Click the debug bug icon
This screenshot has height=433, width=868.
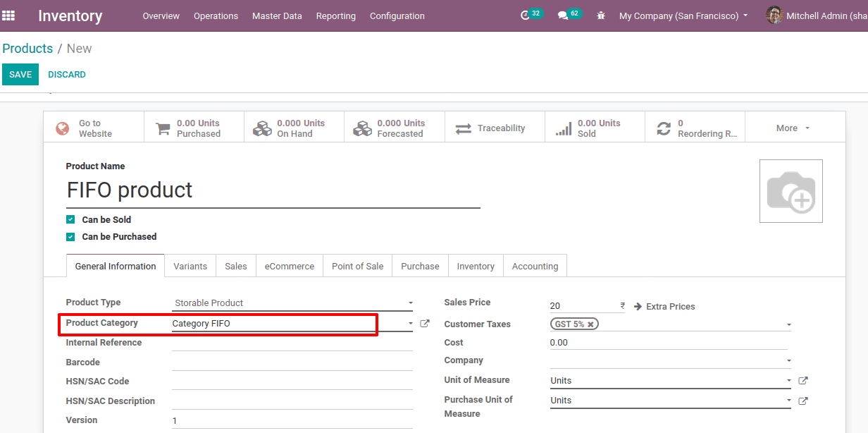point(601,16)
